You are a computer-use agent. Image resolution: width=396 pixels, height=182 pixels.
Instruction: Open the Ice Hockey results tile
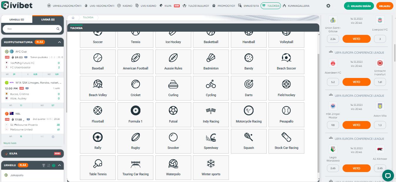point(173,40)
